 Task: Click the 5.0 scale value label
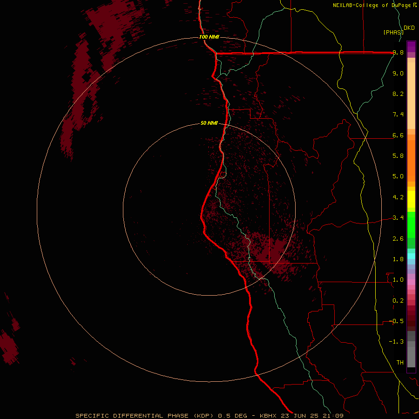[398, 176]
